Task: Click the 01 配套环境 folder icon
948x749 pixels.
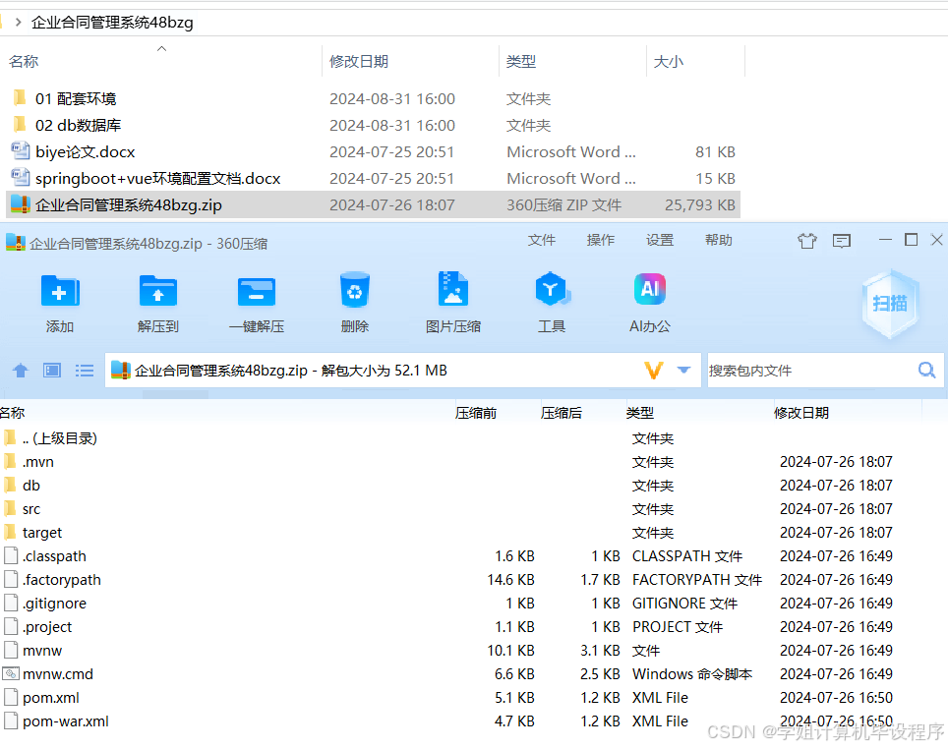Action: pos(20,97)
